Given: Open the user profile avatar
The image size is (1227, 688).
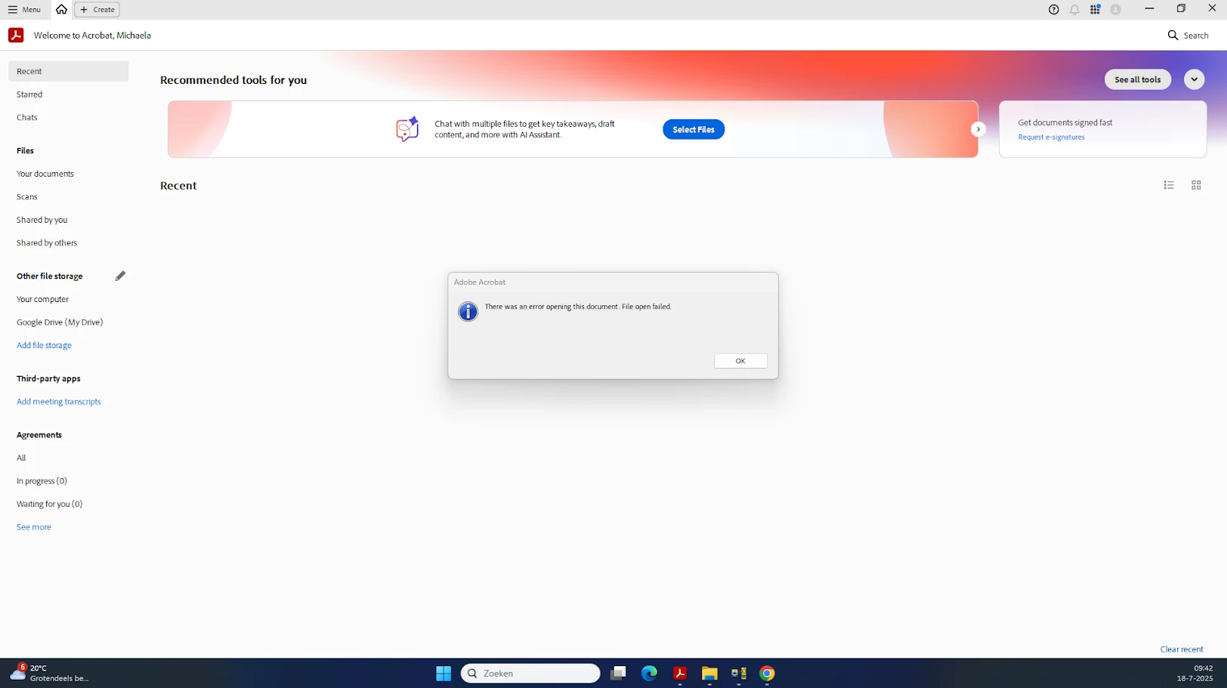Looking at the screenshot, I should click(x=1116, y=10).
